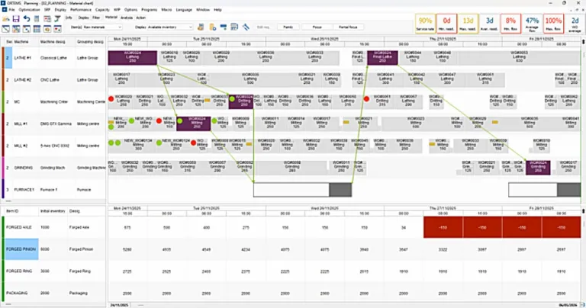Open the Item(s) Raw materials dropdown

tap(96, 27)
